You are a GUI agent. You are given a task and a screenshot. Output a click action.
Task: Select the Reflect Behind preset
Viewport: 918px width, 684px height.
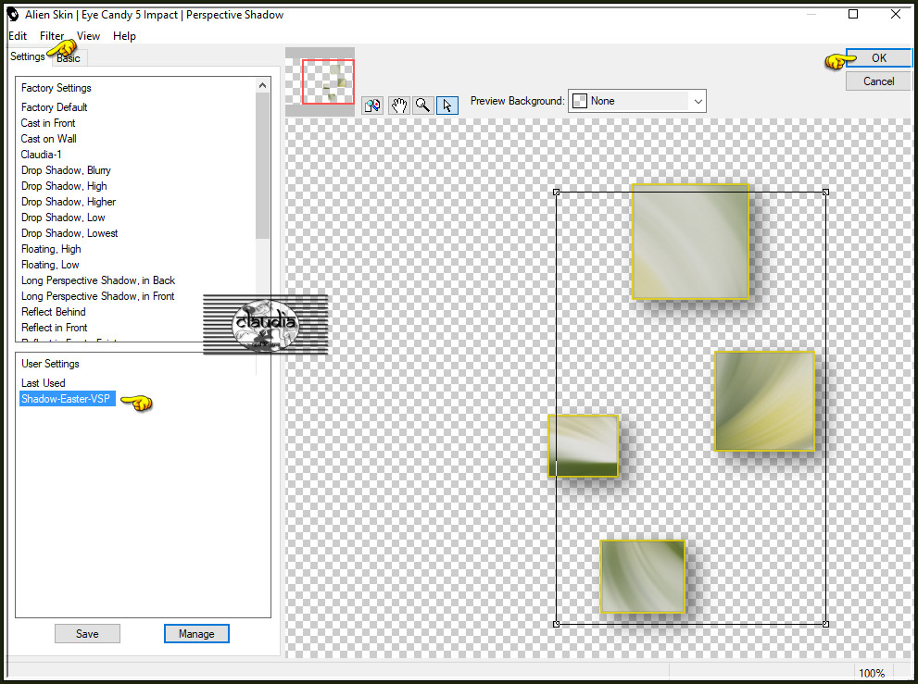point(54,312)
